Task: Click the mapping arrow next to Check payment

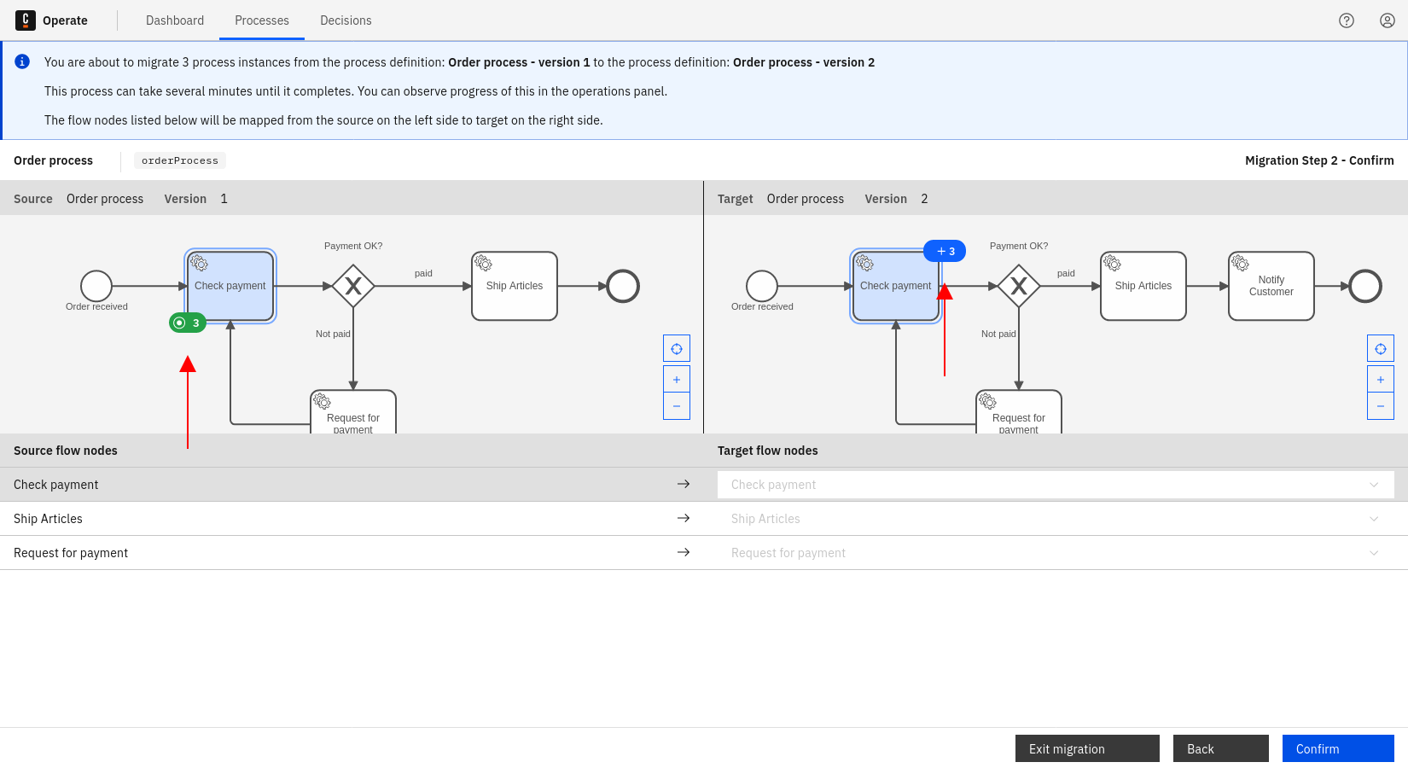Action: pos(683,484)
